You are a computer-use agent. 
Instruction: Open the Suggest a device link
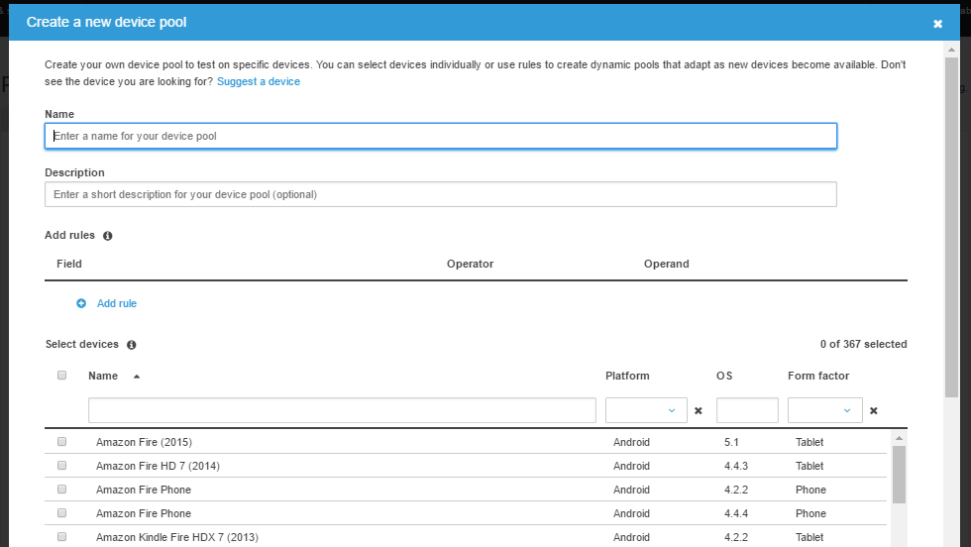(258, 81)
